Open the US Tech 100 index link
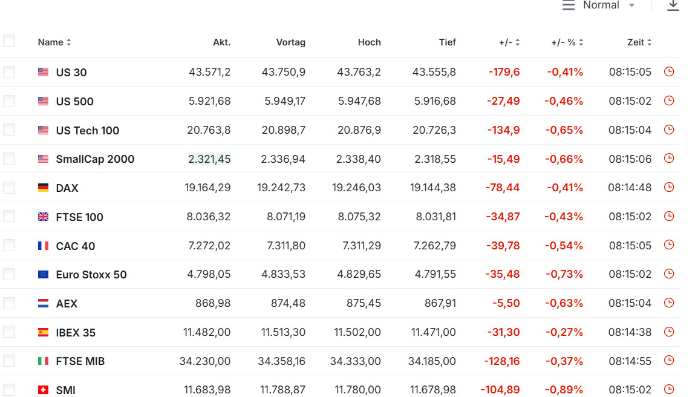 pos(88,130)
